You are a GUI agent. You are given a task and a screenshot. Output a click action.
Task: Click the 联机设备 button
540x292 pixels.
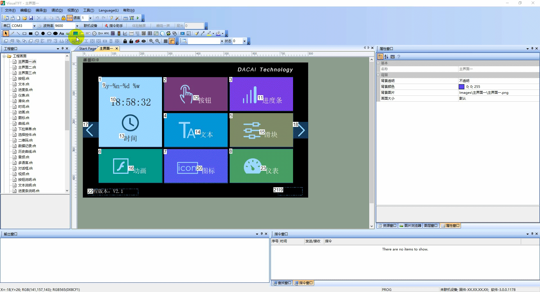pos(91,26)
